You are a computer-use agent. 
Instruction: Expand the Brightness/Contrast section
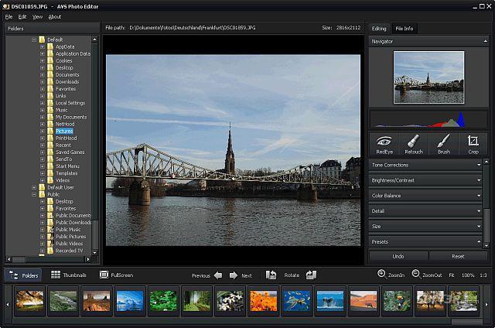tap(425, 180)
